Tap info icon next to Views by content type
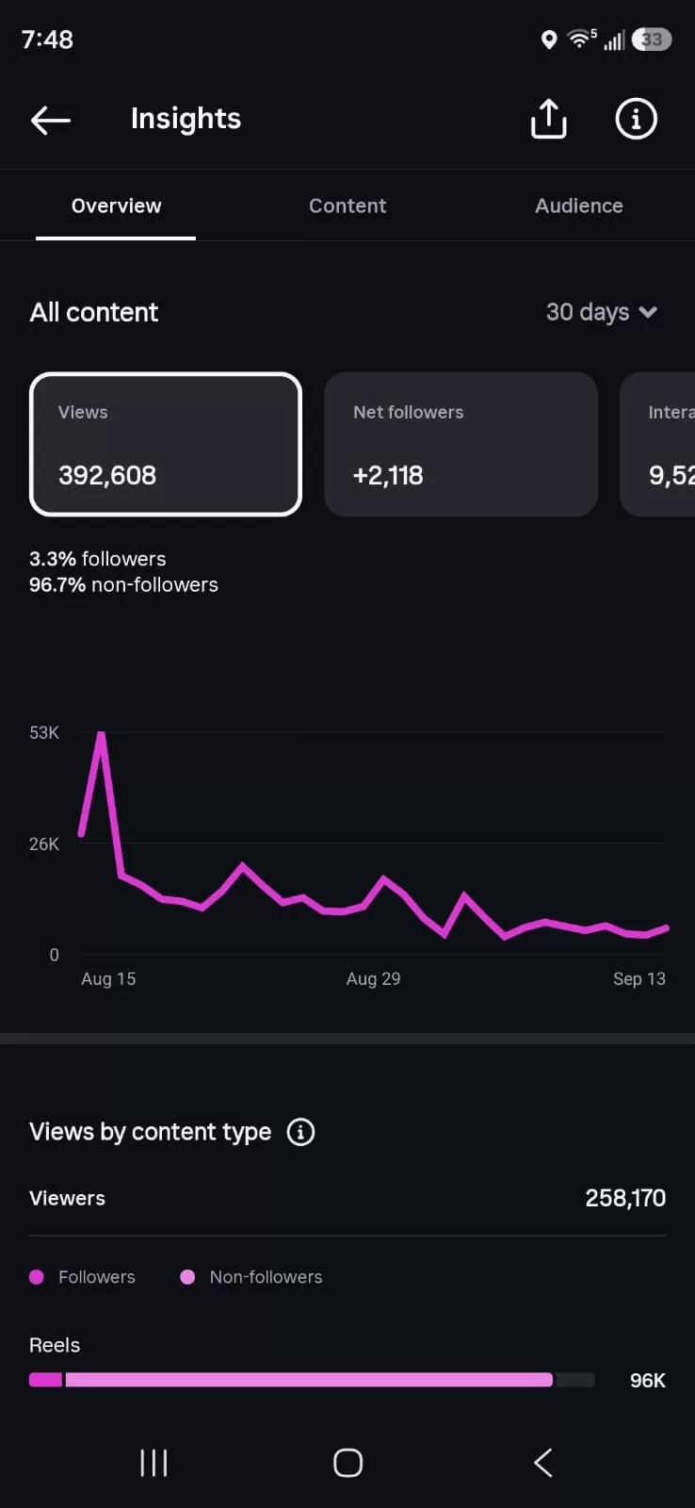The image size is (695, 1508). [x=300, y=1132]
